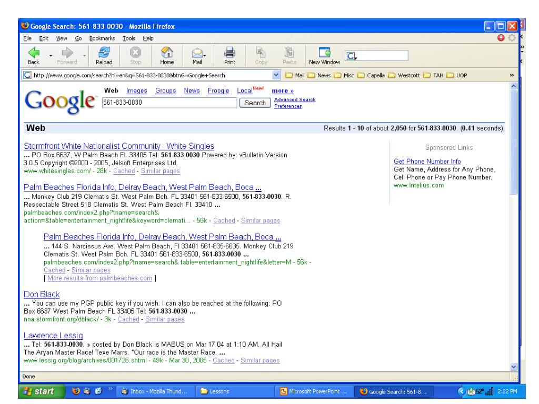
Task: Open the Preferences link
Action: coord(288,106)
